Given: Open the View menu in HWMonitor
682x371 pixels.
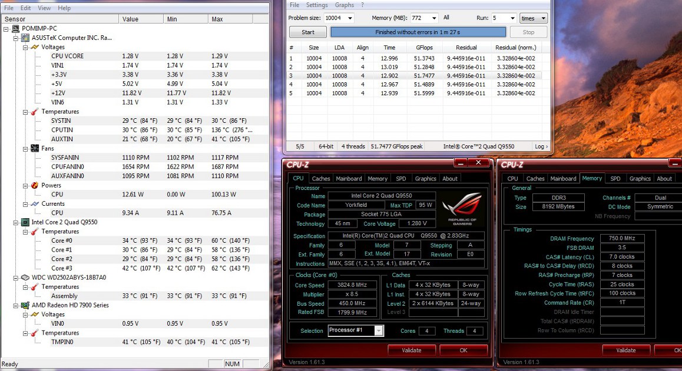Looking at the screenshot, I should click(44, 8).
